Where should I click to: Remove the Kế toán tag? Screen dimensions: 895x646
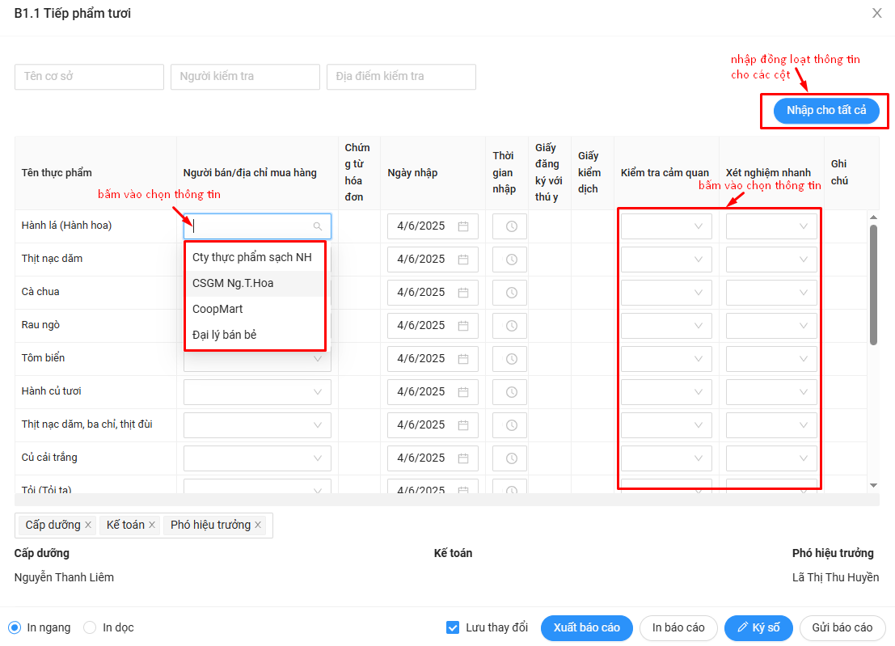152,525
